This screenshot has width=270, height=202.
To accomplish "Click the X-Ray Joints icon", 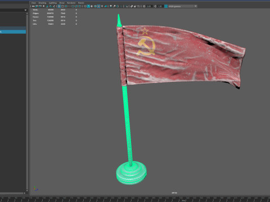I will click(138, 6).
